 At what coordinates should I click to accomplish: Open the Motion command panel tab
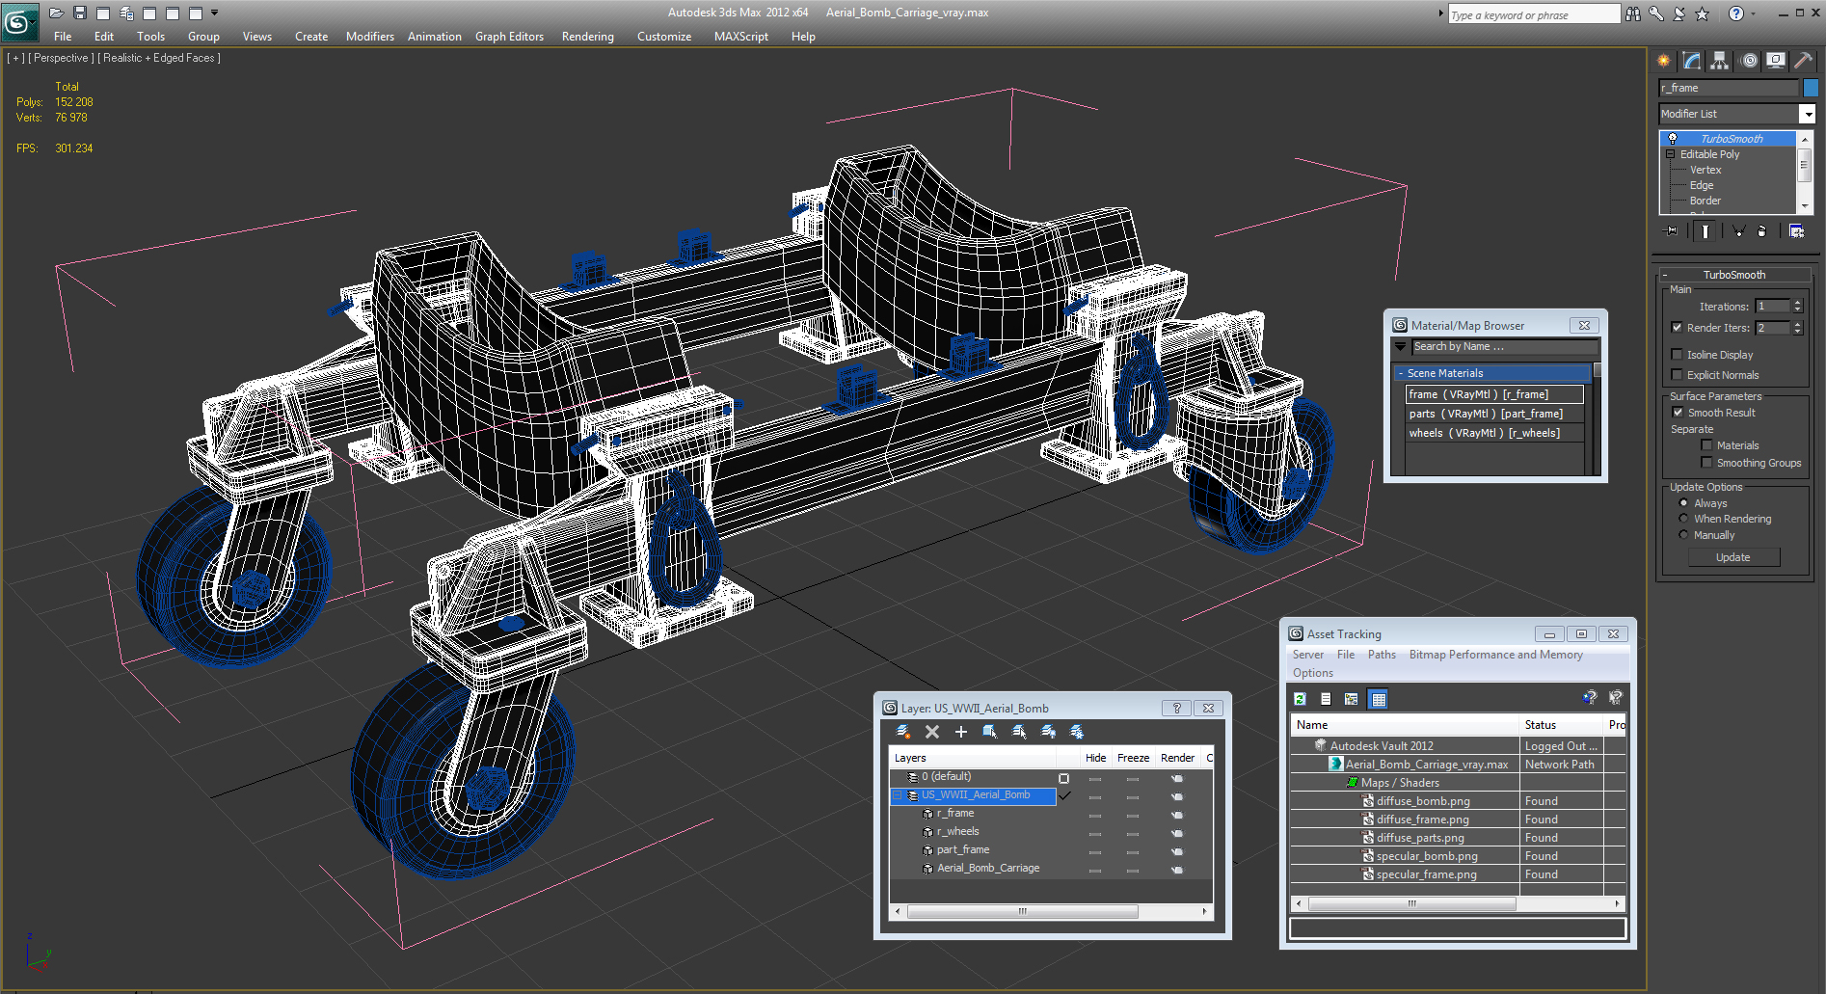pos(1749,61)
